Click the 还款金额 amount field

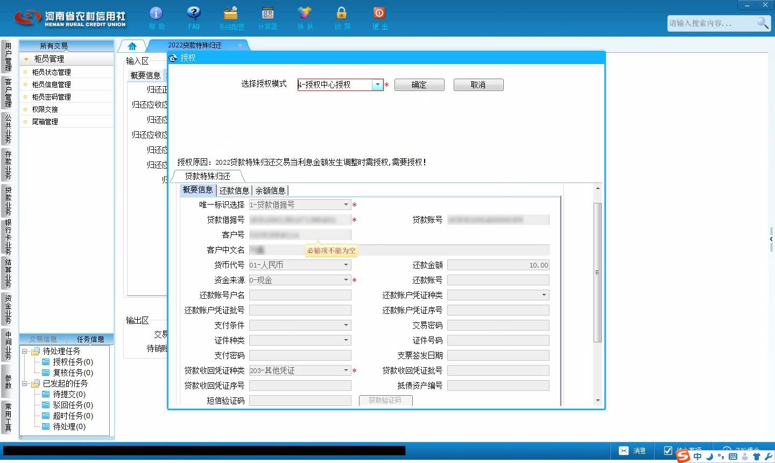[x=498, y=265]
